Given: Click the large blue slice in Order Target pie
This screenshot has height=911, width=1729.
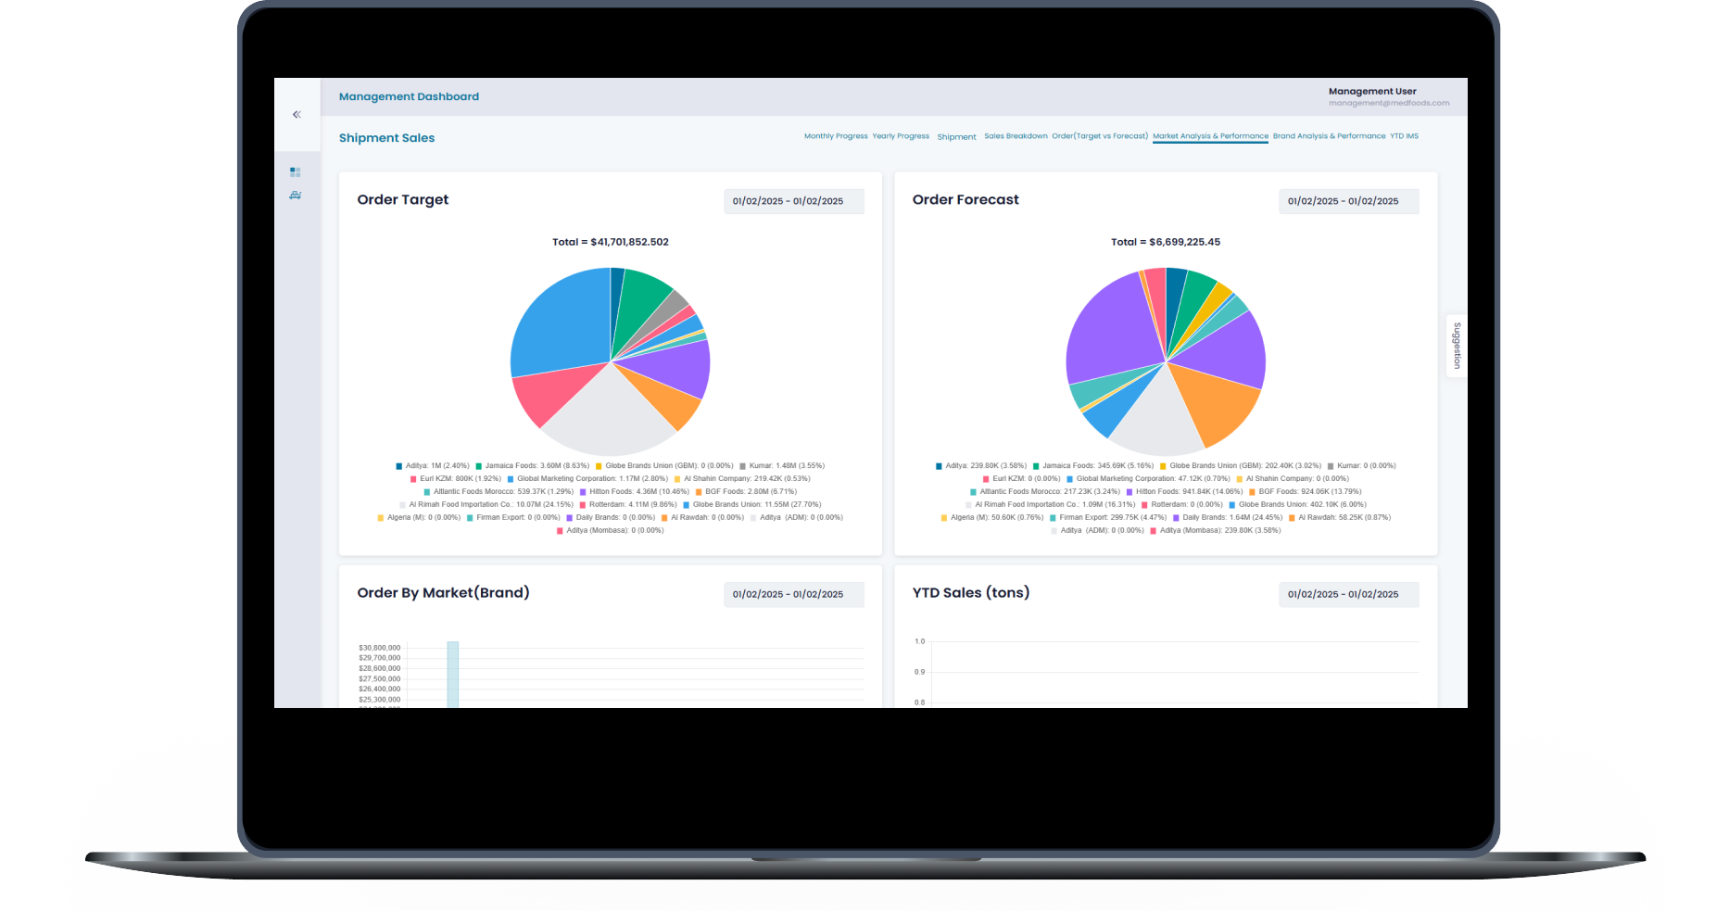Looking at the screenshot, I should click(562, 320).
